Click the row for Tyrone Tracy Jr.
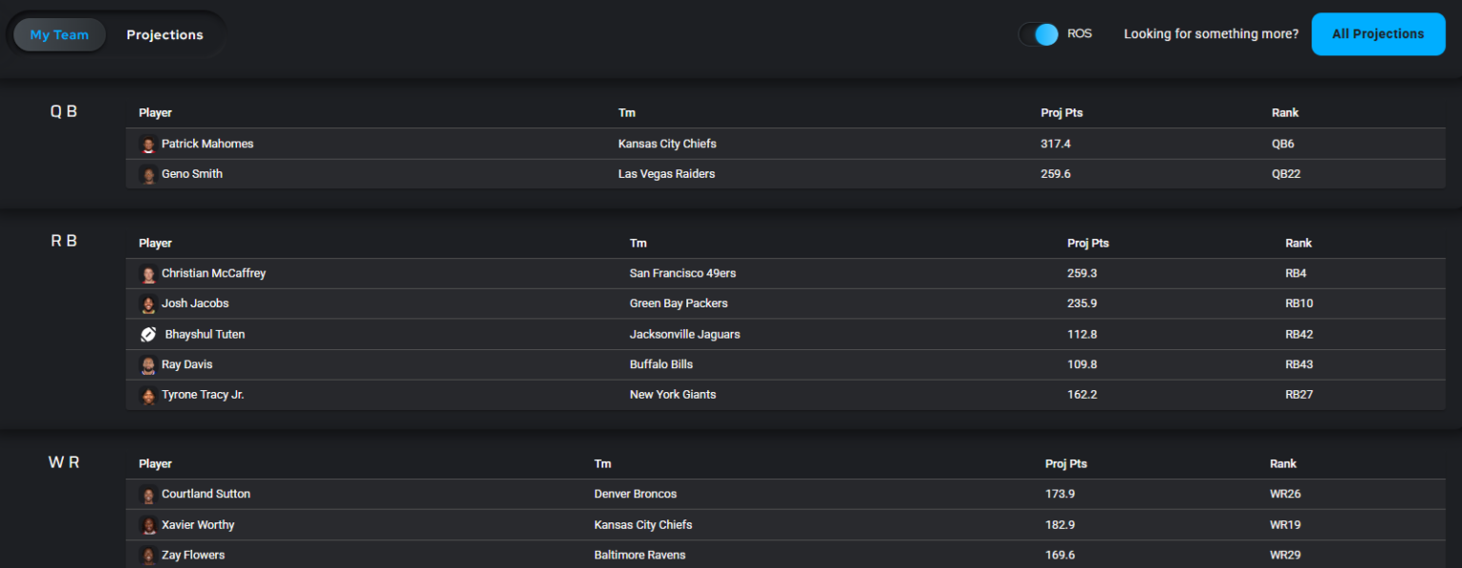 pos(666,394)
